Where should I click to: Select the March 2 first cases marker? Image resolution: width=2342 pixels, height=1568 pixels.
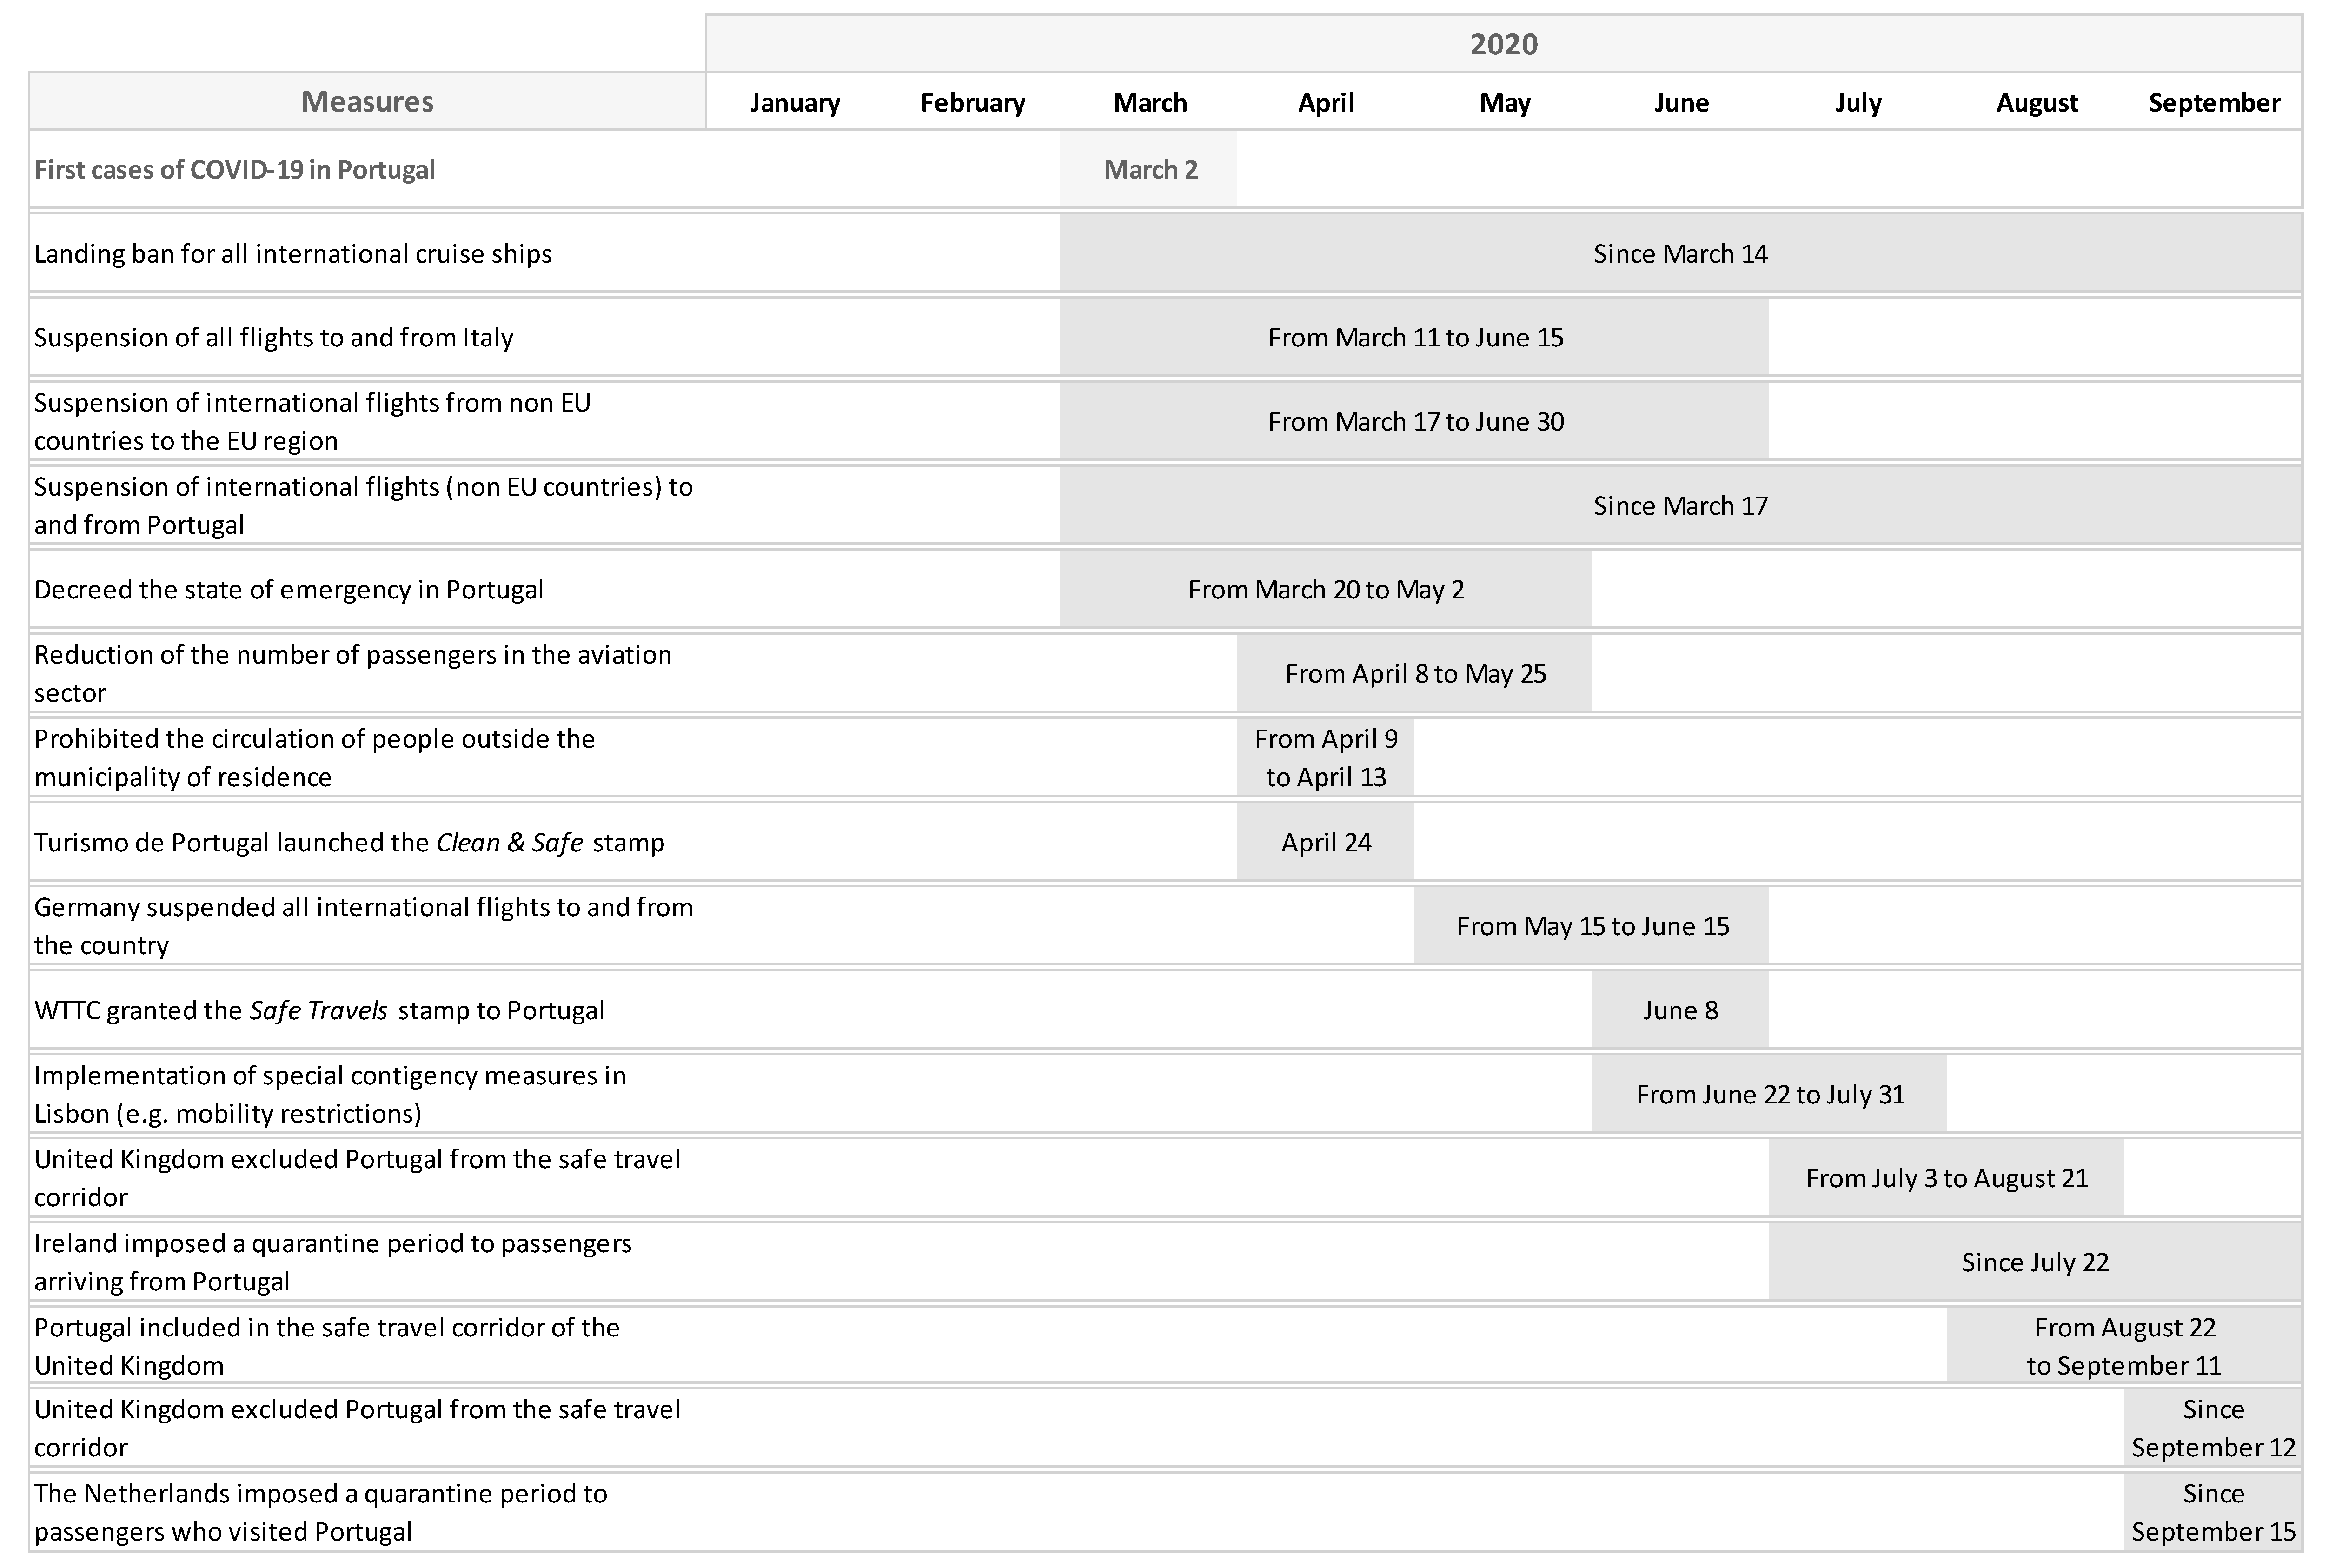point(1149,170)
